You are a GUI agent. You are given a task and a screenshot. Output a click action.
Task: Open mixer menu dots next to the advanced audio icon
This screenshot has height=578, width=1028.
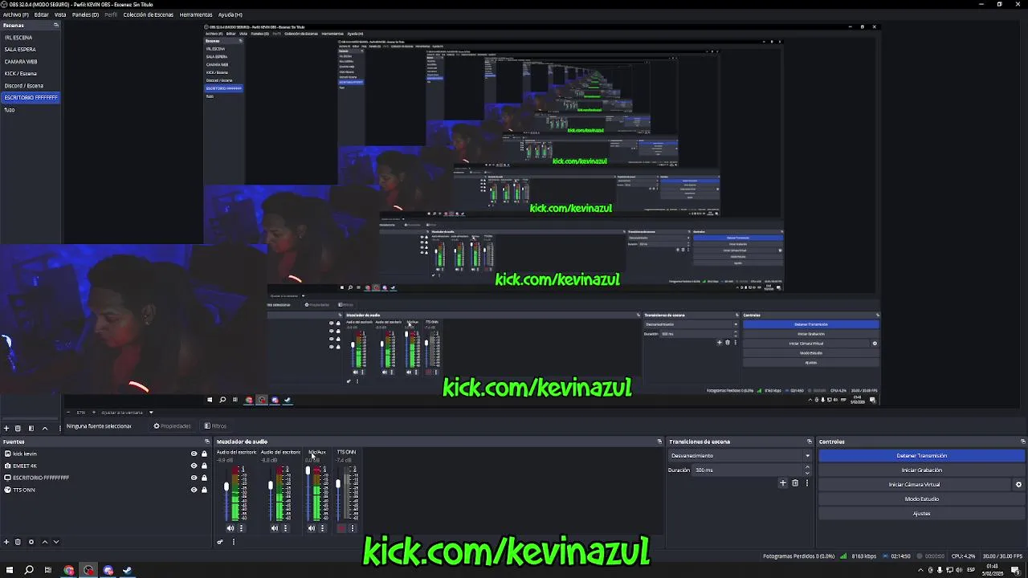coord(234,542)
